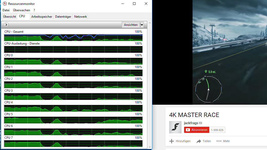Open the Datei menu

[x=6, y=10]
